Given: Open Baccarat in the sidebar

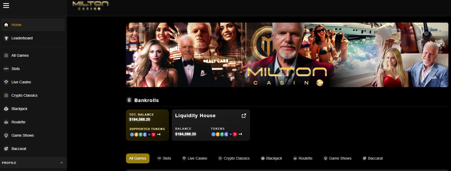Looking at the screenshot, I should pos(33,149).
